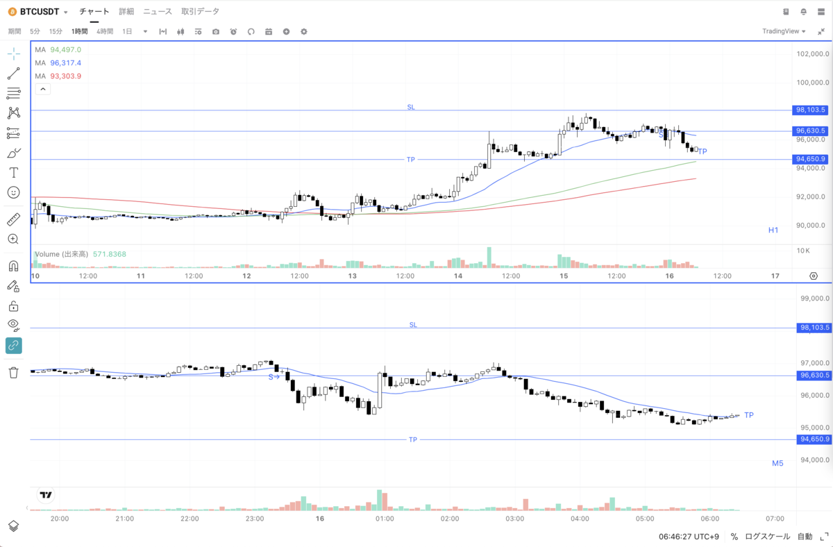Select the 1時間 timeframe
This screenshot has height=547, width=833.
(80, 31)
